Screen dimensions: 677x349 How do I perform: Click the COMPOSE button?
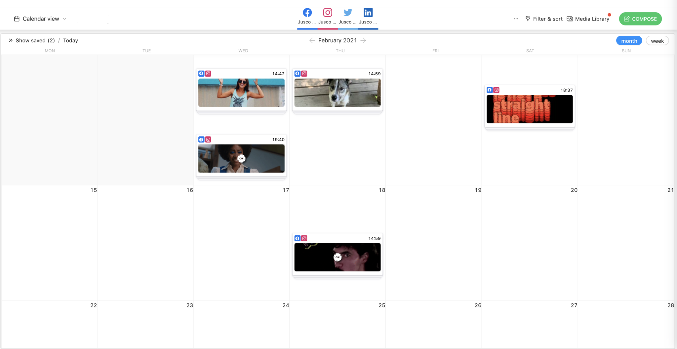640,18
